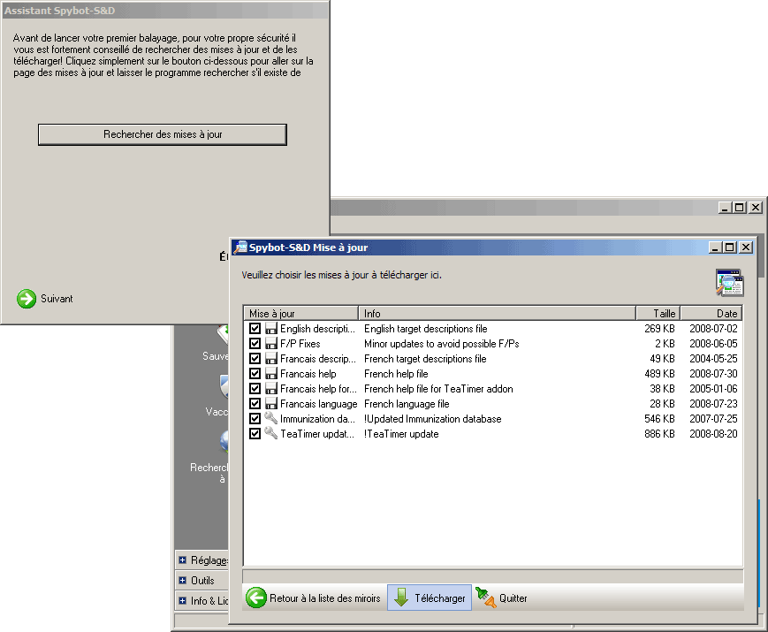768x632 pixels.
Task: Expand the Outils section in sidebar
Action: pyautogui.click(x=182, y=581)
